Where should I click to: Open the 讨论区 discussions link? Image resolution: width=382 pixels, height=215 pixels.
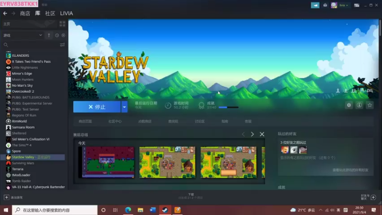pyautogui.click(x=200, y=121)
